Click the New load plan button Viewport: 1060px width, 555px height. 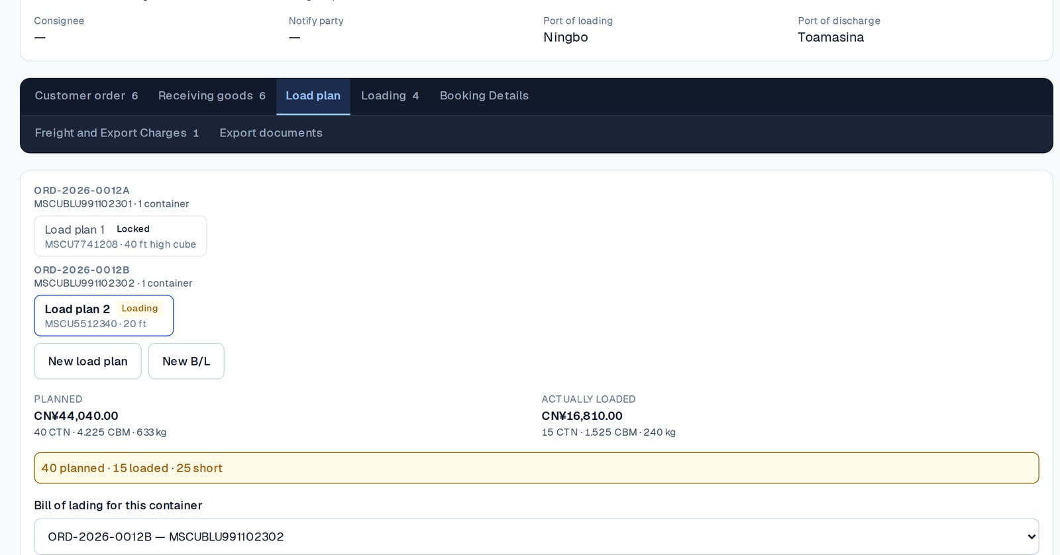[87, 361]
